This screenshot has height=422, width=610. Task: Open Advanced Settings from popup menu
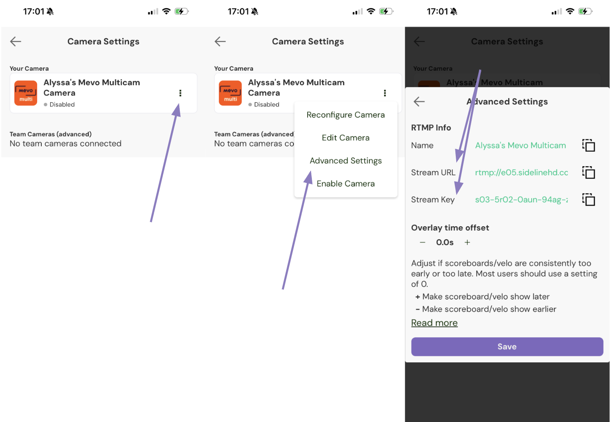(x=345, y=161)
